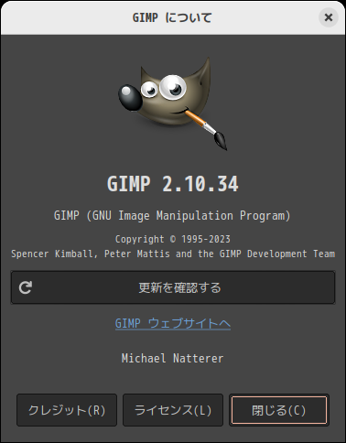View the license with ライセンス(L)
346x443 pixels.
point(173,410)
